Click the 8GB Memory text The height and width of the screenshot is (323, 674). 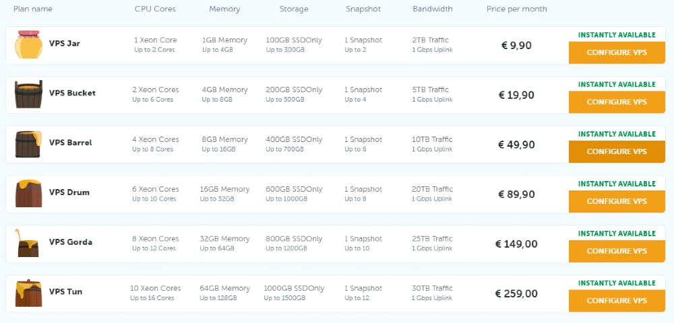pos(225,140)
